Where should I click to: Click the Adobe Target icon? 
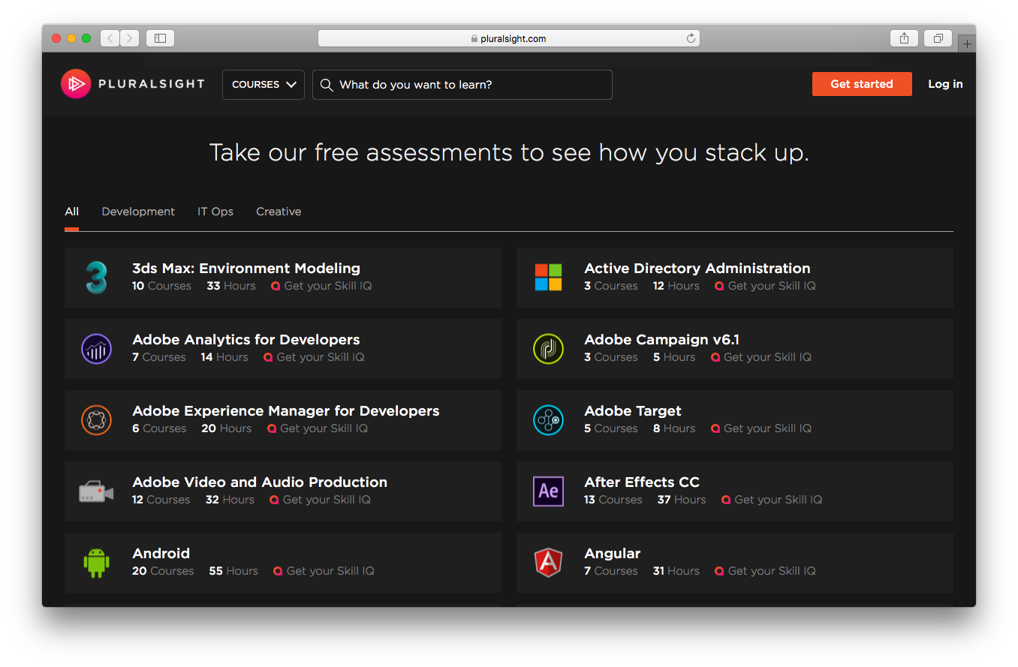pyautogui.click(x=548, y=420)
